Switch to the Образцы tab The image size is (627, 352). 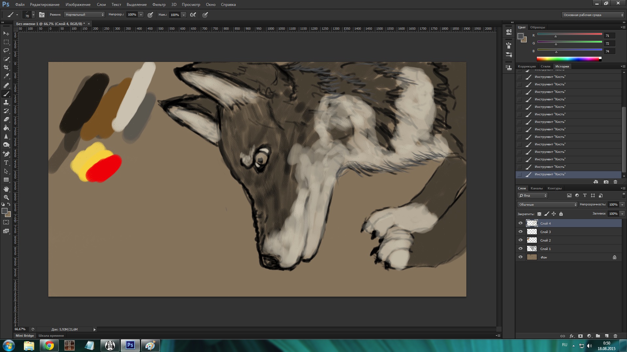[x=538, y=27]
